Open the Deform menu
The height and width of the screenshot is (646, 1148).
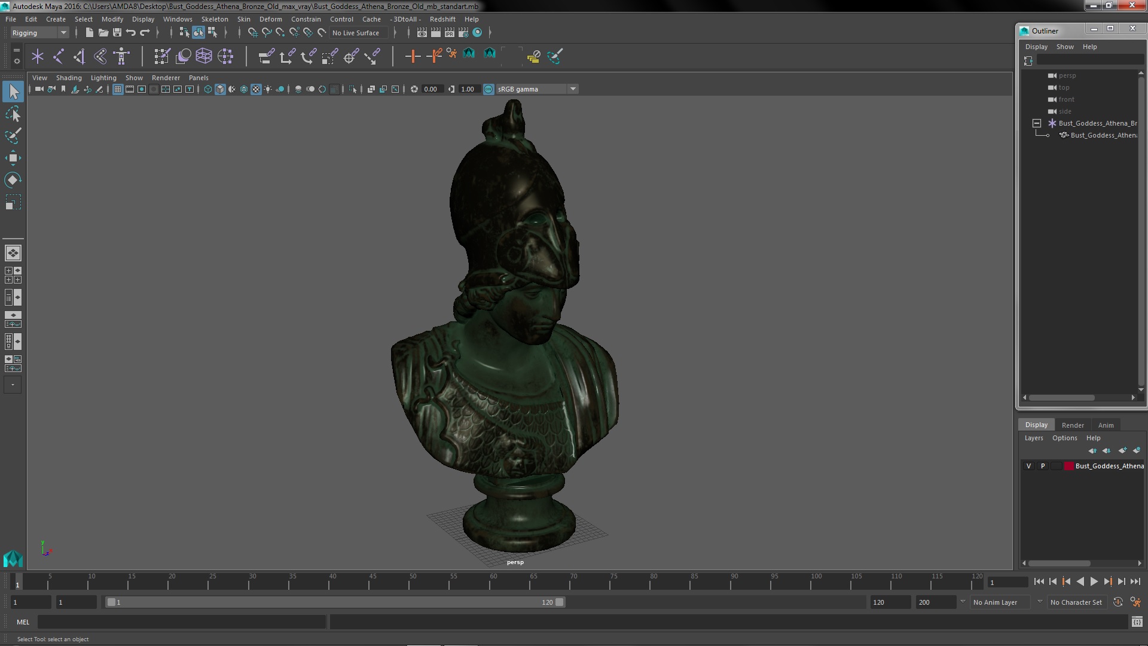[270, 19]
